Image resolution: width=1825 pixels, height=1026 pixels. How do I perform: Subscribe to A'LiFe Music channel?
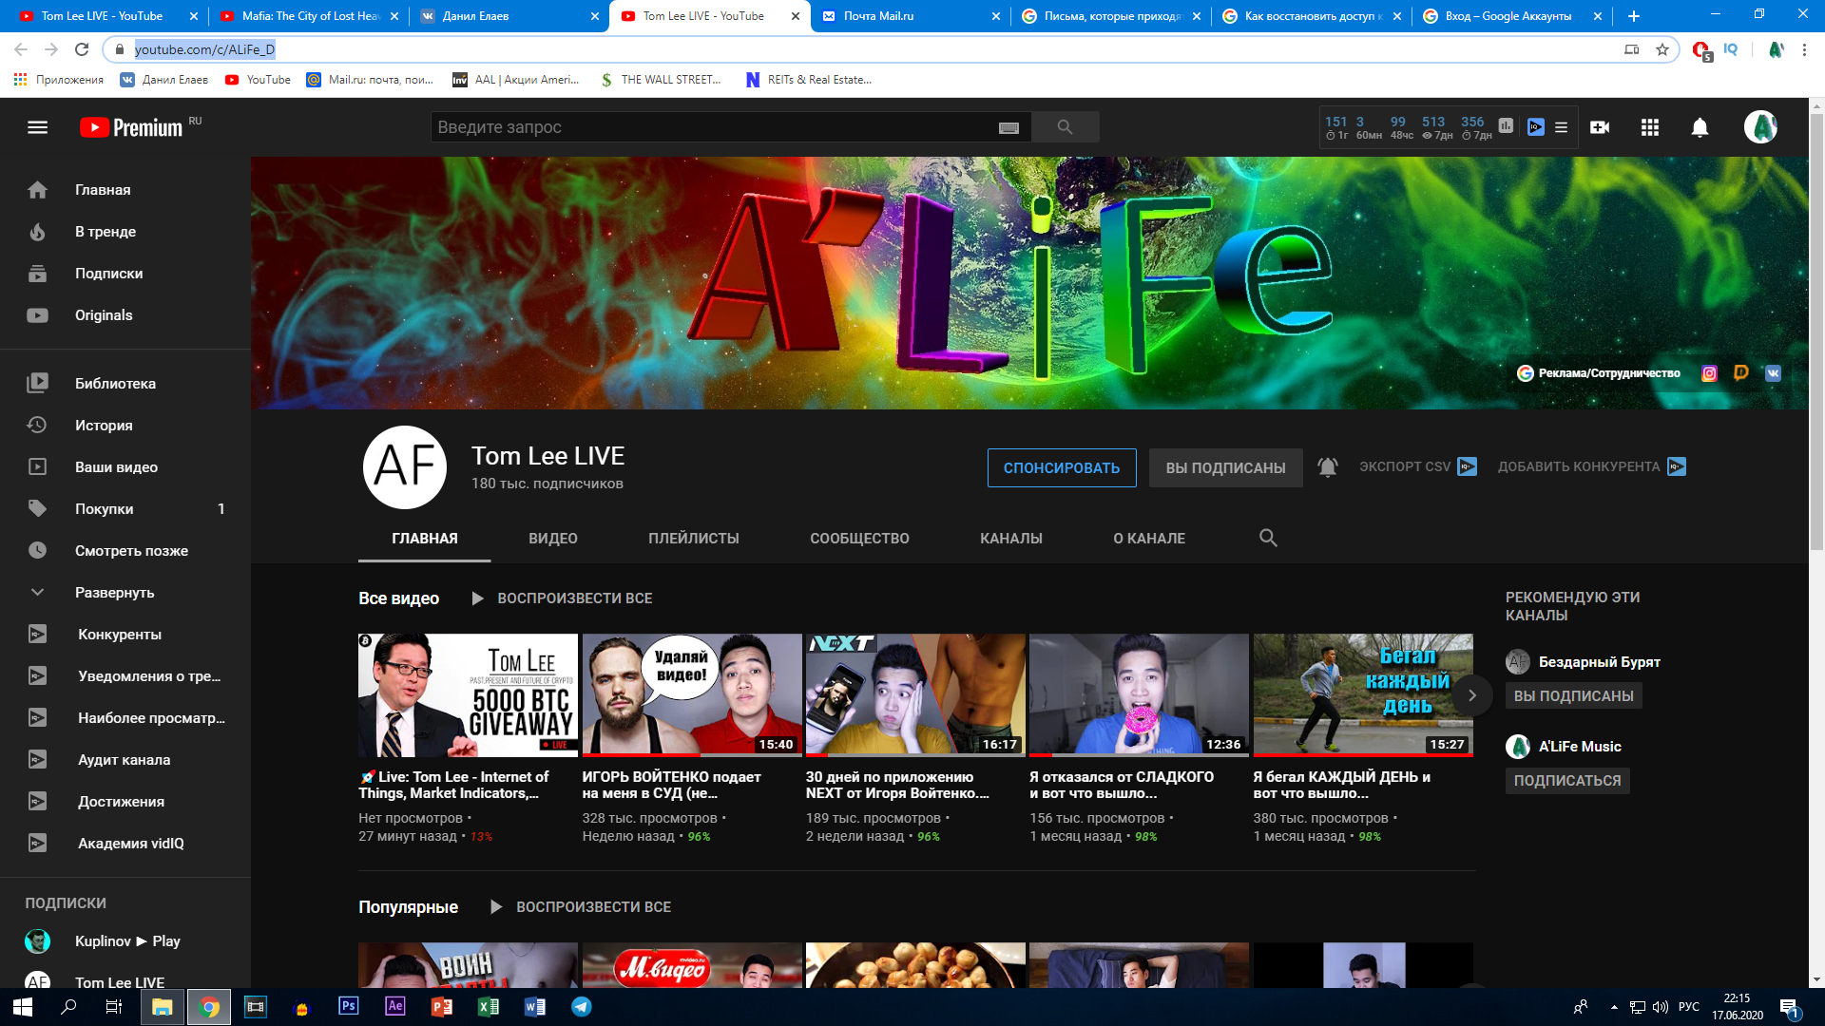pos(1567,781)
